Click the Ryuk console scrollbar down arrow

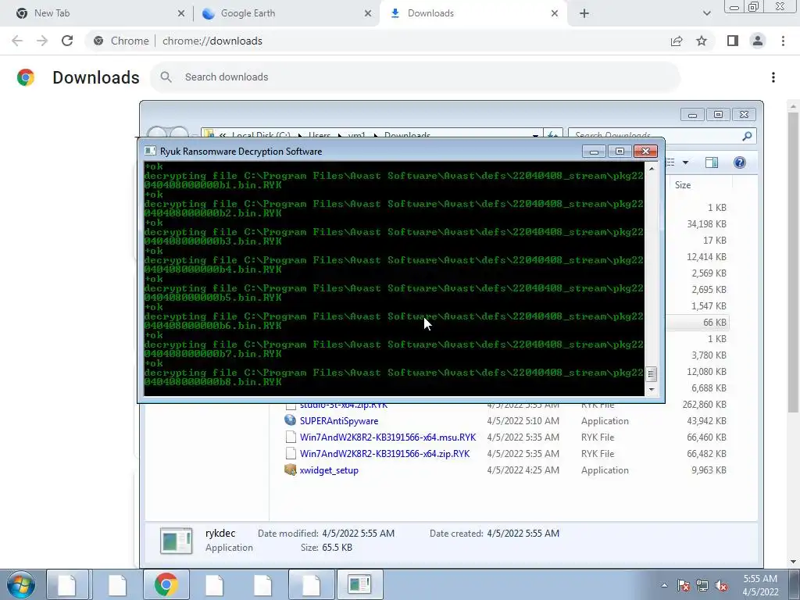651,390
